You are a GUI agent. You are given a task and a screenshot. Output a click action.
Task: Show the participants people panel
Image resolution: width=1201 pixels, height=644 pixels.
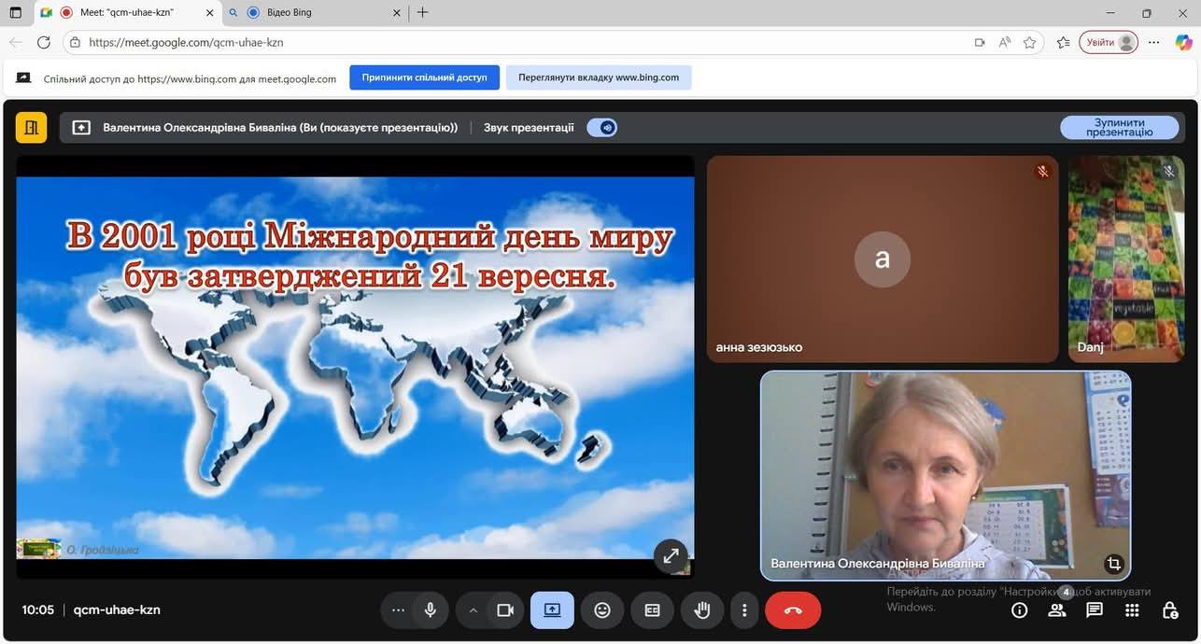pos(1057,610)
